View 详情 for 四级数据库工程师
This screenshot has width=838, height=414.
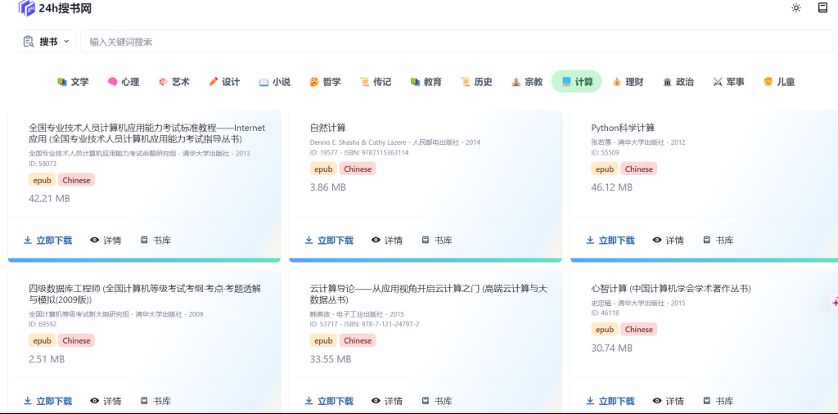(106, 401)
